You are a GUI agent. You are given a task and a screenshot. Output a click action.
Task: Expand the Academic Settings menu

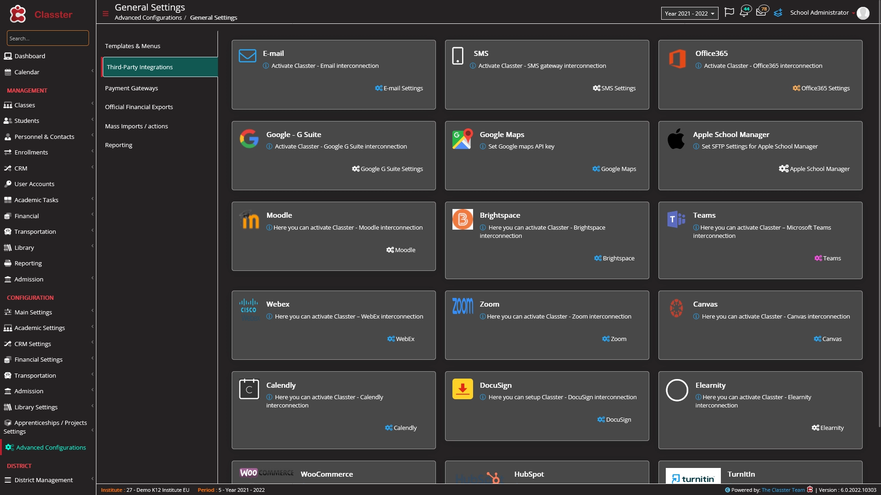[x=48, y=328]
